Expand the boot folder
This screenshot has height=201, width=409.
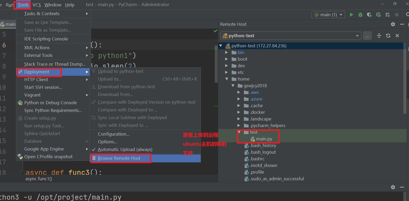(x=227, y=59)
